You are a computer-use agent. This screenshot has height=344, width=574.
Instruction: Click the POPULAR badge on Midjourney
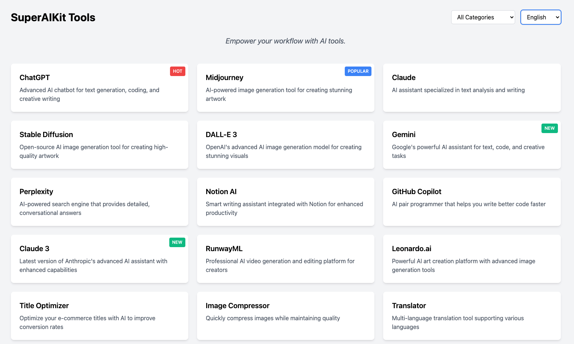pyautogui.click(x=358, y=71)
